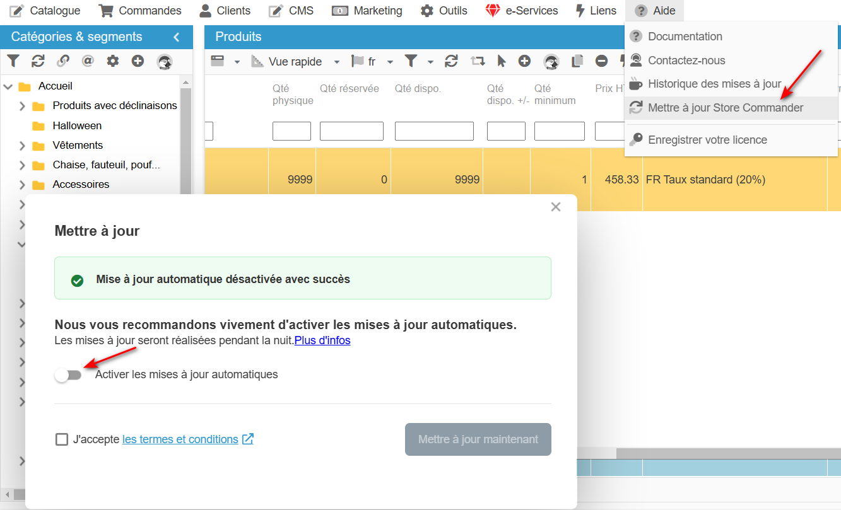Open the fr language dropdown
The width and height of the screenshot is (841, 510).
click(x=390, y=62)
